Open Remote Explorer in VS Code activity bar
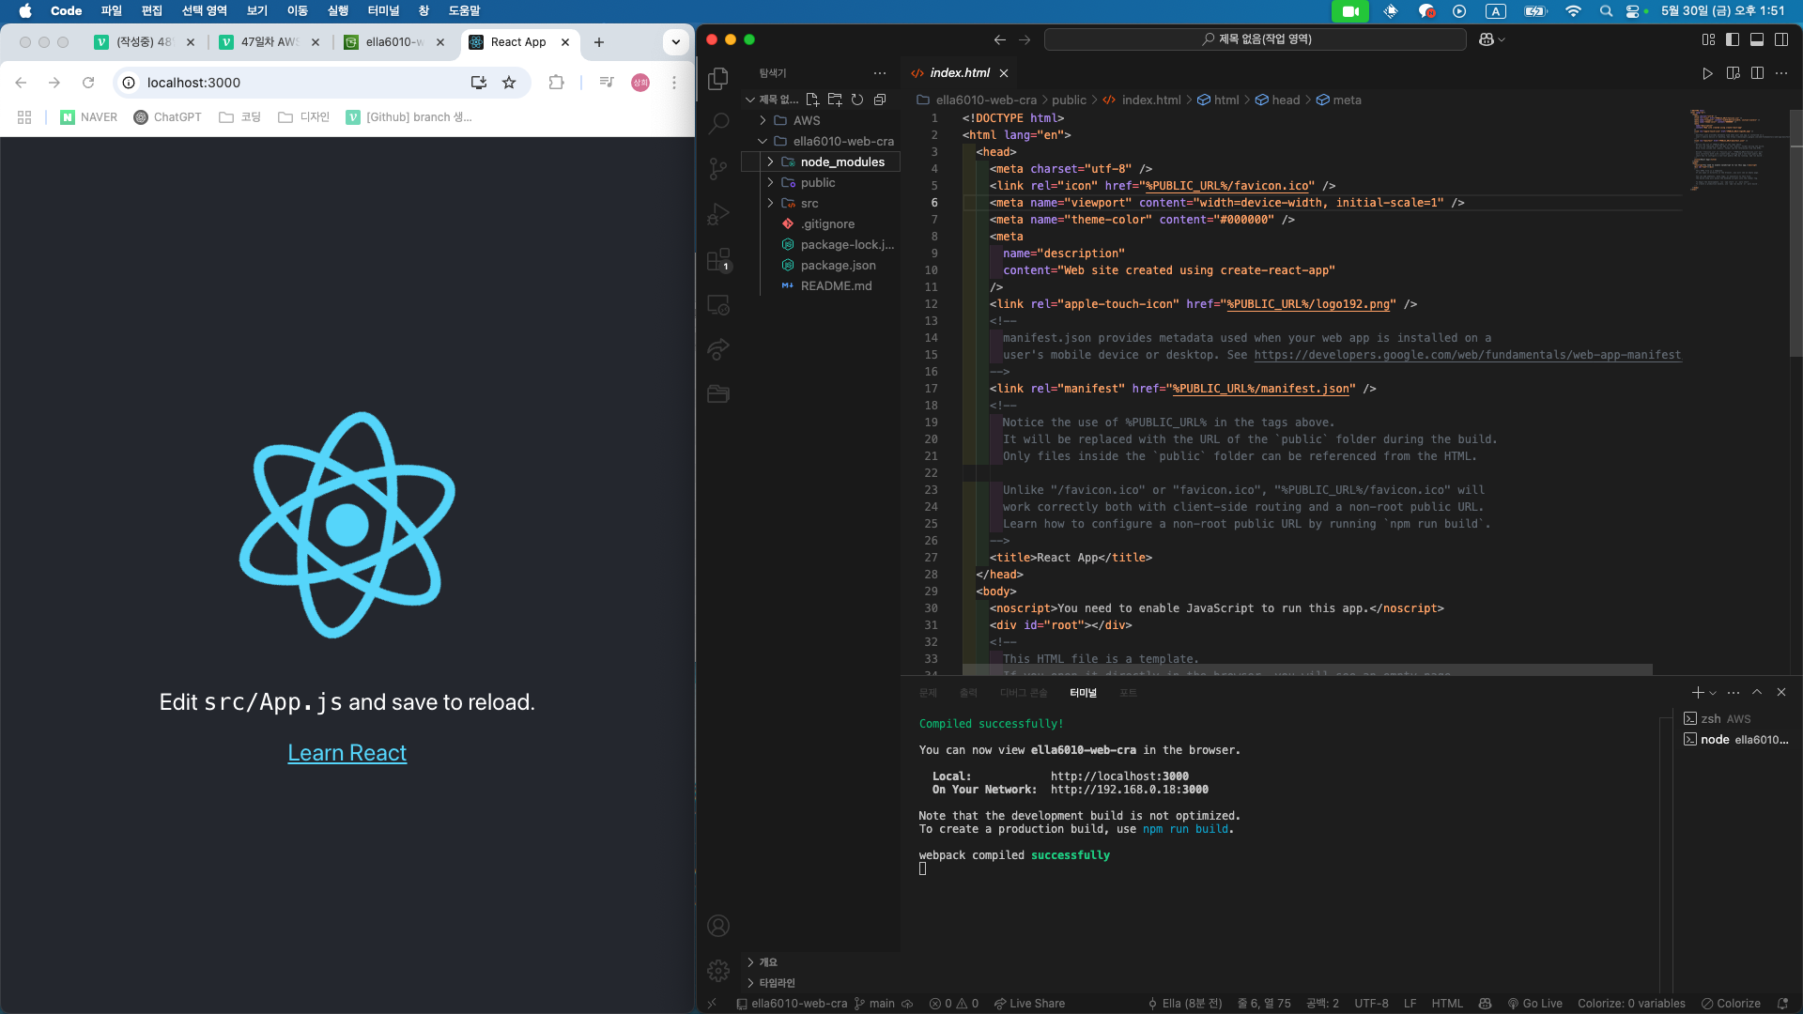 coord(718,304)
